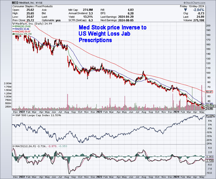The image size is (216, 179).
Task: Select the Mkt Cap value 274.9M
Action: (88, 10)
